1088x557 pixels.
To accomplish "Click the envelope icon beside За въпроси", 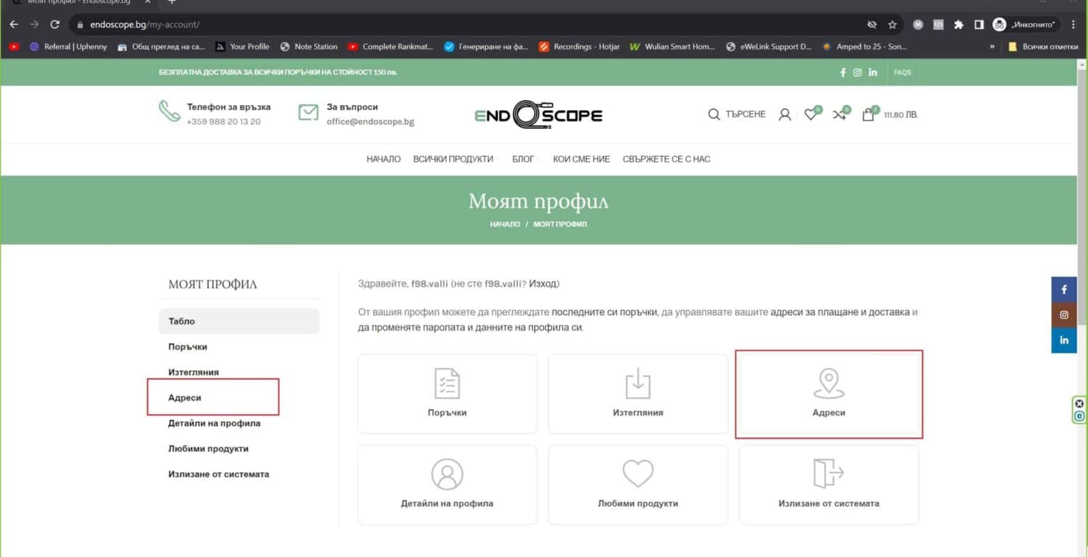I will (308, 112).
